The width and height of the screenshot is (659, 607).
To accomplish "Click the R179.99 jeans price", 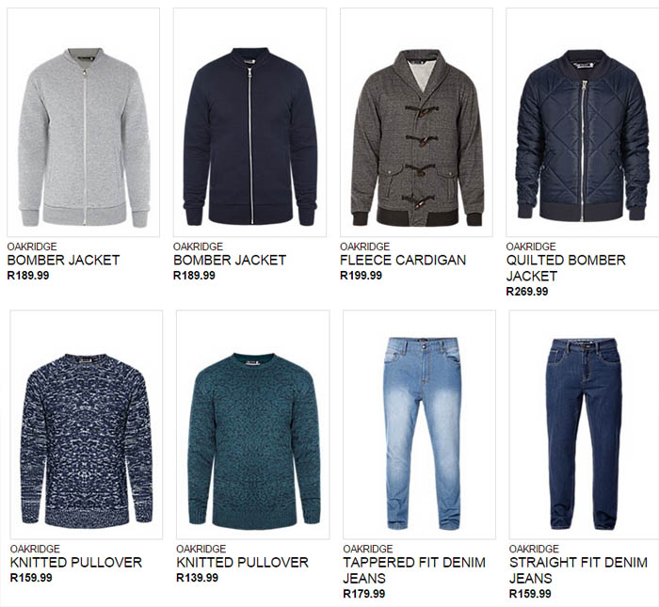I will pyautogui.click(x=364, y=594).
